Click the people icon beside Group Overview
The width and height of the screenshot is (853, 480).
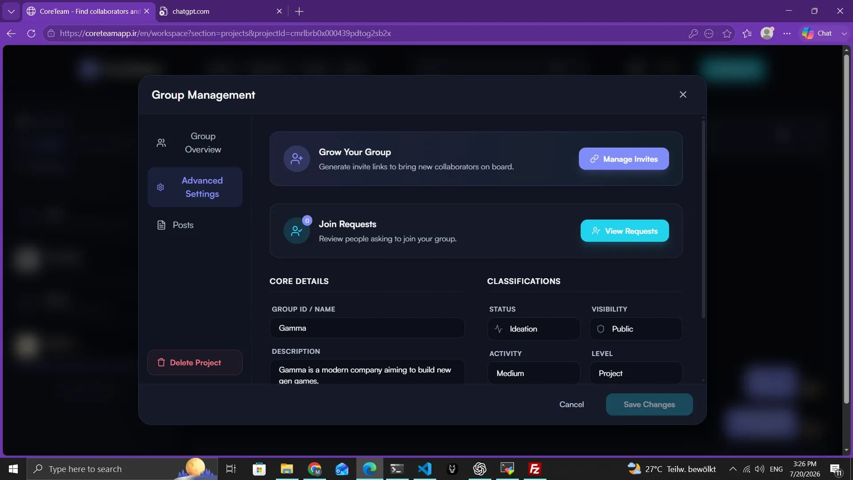161,143
